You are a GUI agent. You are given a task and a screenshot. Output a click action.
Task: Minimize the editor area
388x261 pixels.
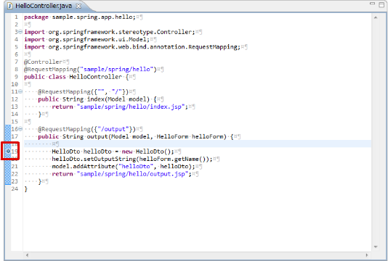[372, 4]
